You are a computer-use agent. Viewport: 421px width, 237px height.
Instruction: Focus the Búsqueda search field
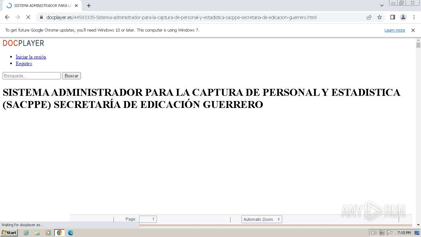[32, 76]
